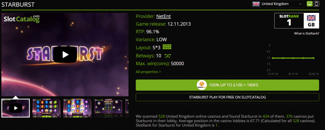
Task: Switch to mobile view icon
Action: click(x=316, y=4)
